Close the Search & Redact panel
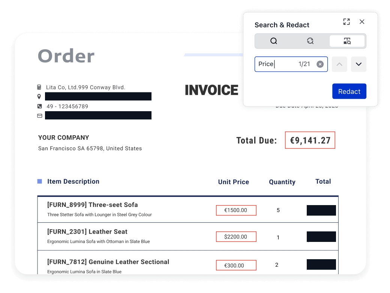The height and width of the screenshot is (293, 390). pyautogui.click(x=362, y=22)
